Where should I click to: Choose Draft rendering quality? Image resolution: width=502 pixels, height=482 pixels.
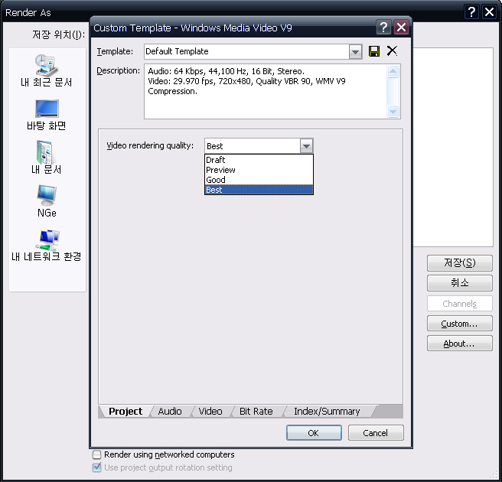(259, 160)
